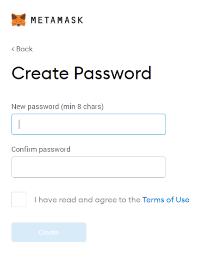Viewport: 204px width, 253px height.
Task: Click the MetaMask fox logo
Action: click(19, 20)
